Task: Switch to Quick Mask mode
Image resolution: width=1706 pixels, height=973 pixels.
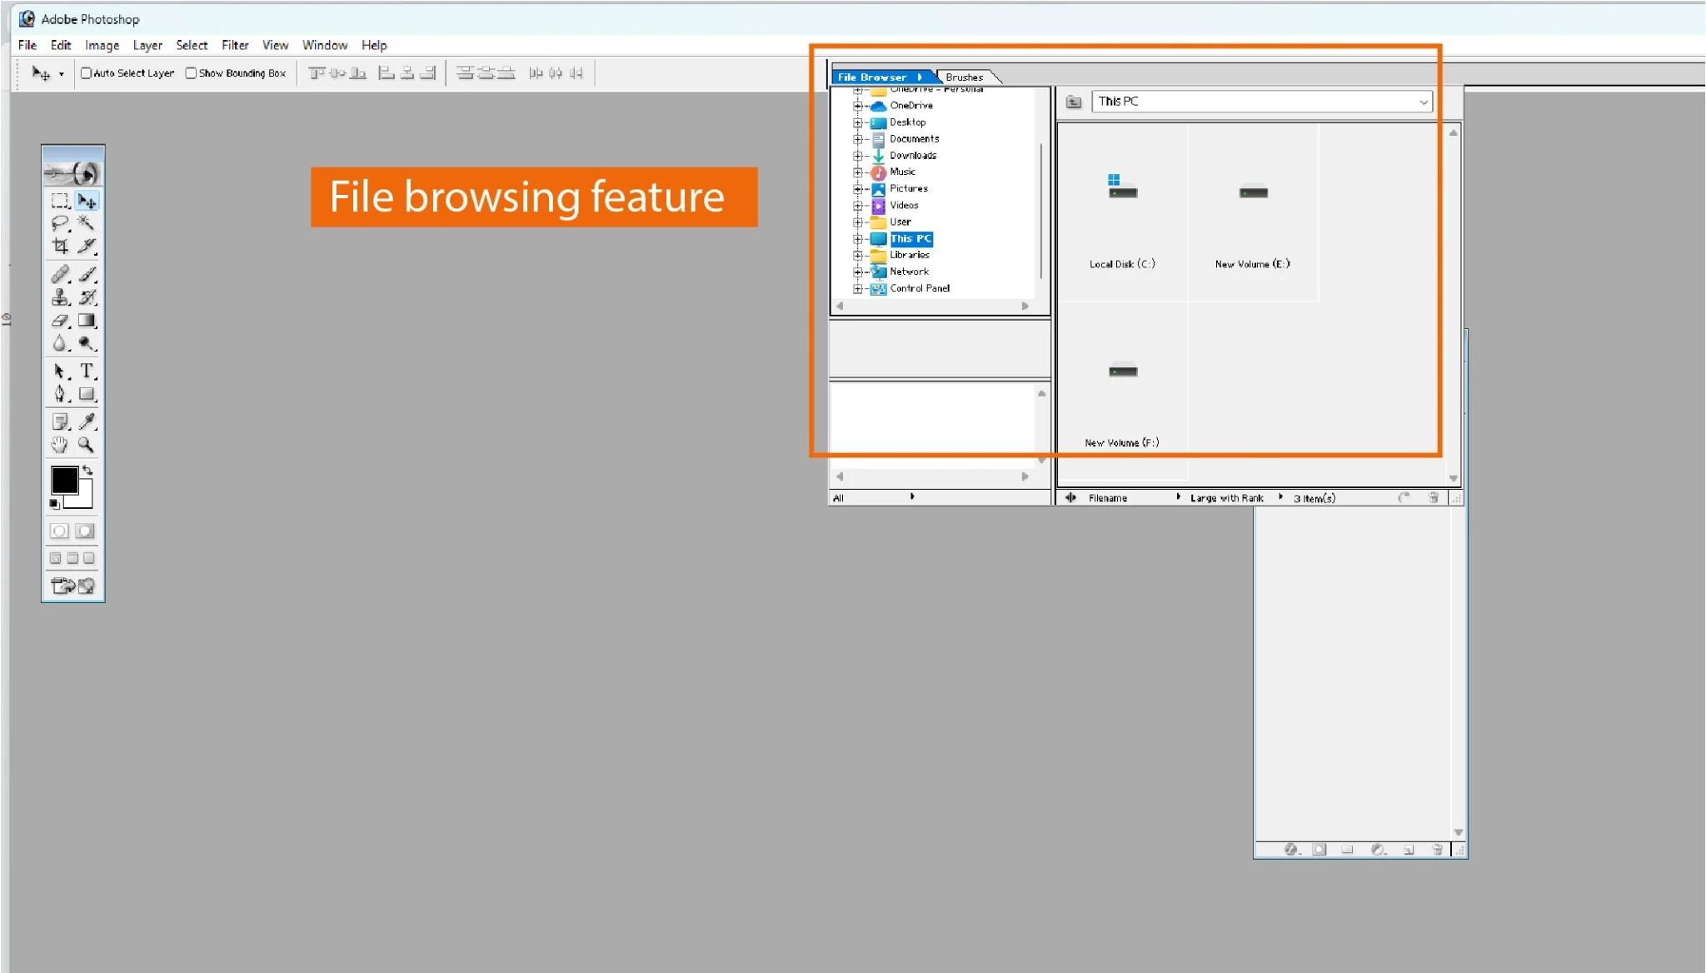Action: click(x=85, y=531)
